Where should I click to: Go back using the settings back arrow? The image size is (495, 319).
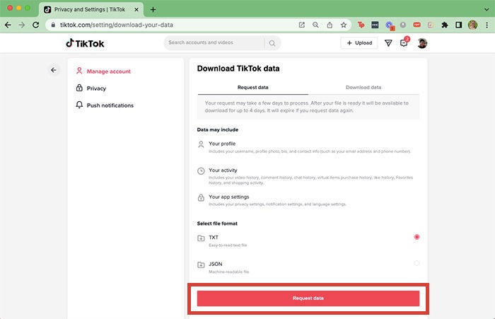54,70
